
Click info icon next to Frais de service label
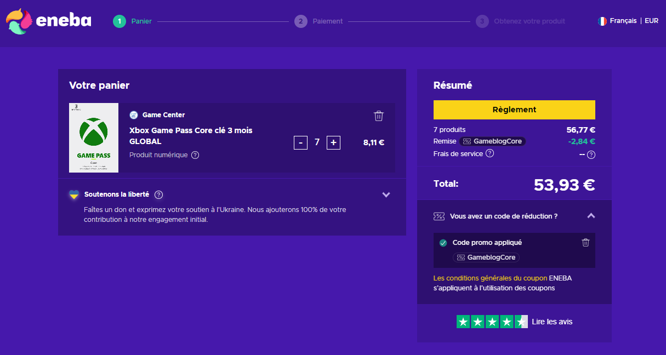click(x=490, y=153)
